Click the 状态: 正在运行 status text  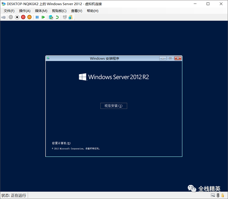[x=14, y=195]
